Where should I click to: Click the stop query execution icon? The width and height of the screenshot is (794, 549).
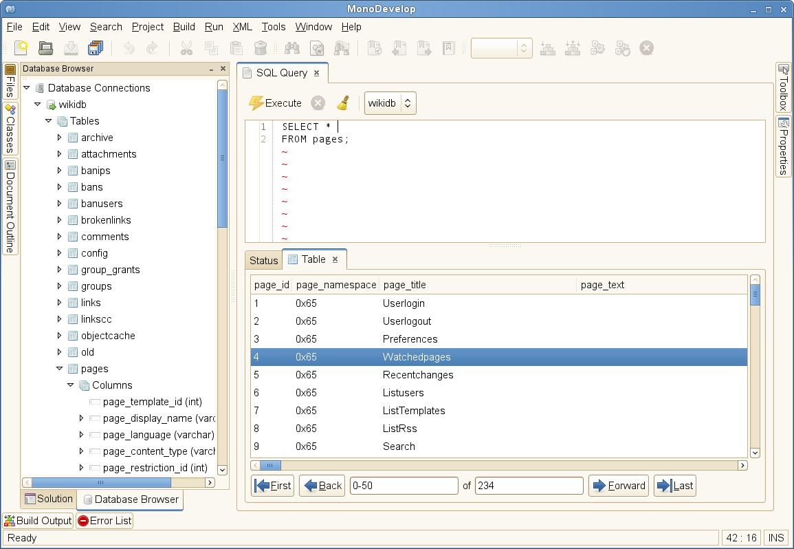coord(318,103)
